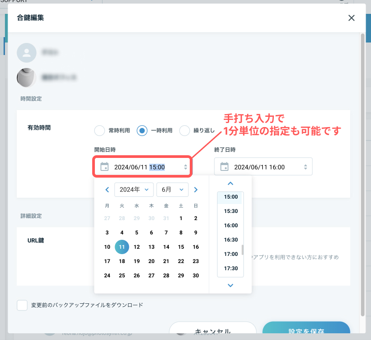Click the down chevron below time list
Screen dimensions: 371x340
pyautogui.click(x=230, y=285)
